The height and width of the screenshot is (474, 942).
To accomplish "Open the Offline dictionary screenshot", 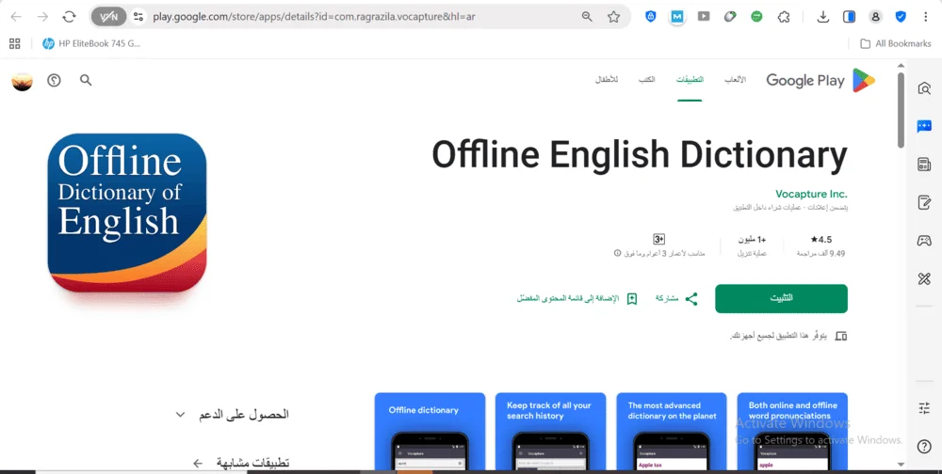I will click(430, 431).
